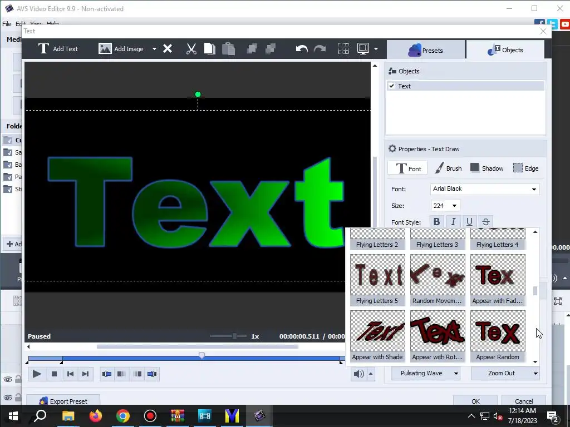Select Appear Random effect thumbnail
The image size is (570, 427).
pyautogui.click(x=498, y=336)
